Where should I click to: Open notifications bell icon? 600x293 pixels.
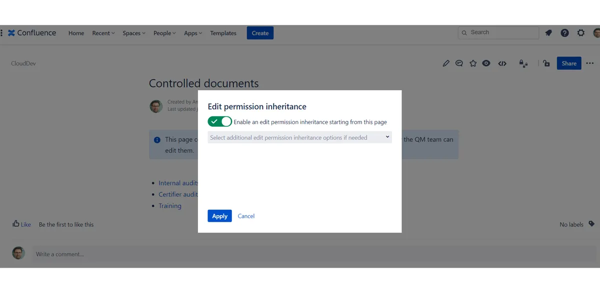pyautogui.click(x=548, y=33)
